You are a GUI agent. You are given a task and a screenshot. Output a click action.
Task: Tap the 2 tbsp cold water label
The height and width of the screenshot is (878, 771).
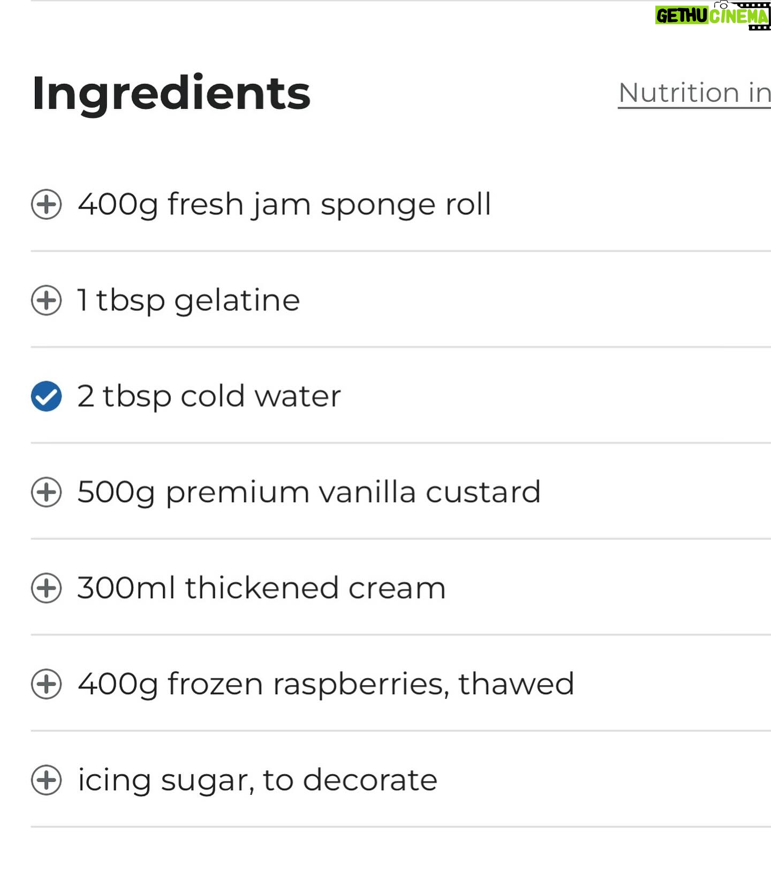click(209, 397)
